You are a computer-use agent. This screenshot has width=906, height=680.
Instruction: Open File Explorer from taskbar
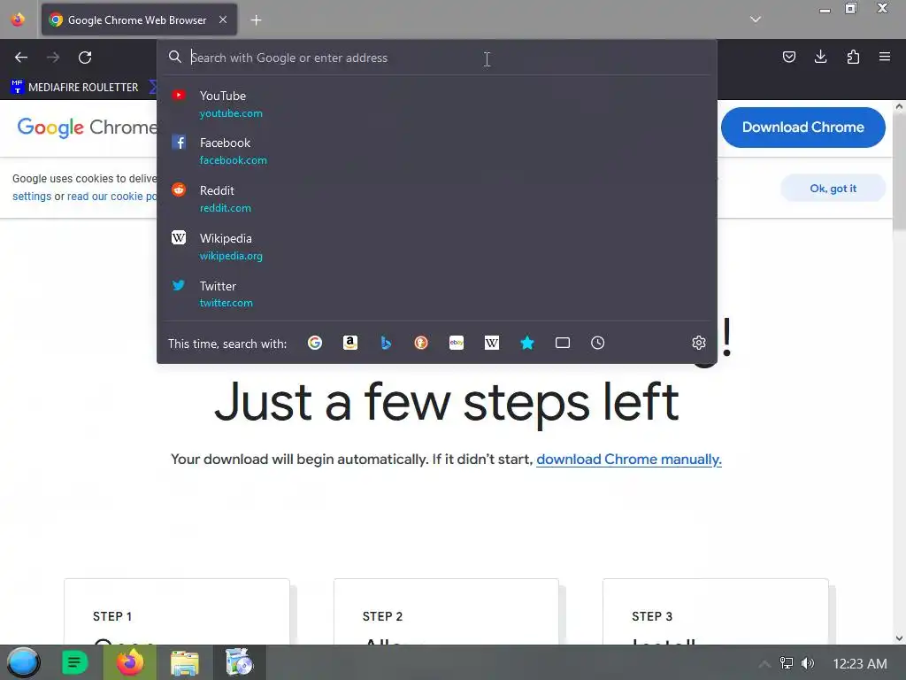[184, 662]
